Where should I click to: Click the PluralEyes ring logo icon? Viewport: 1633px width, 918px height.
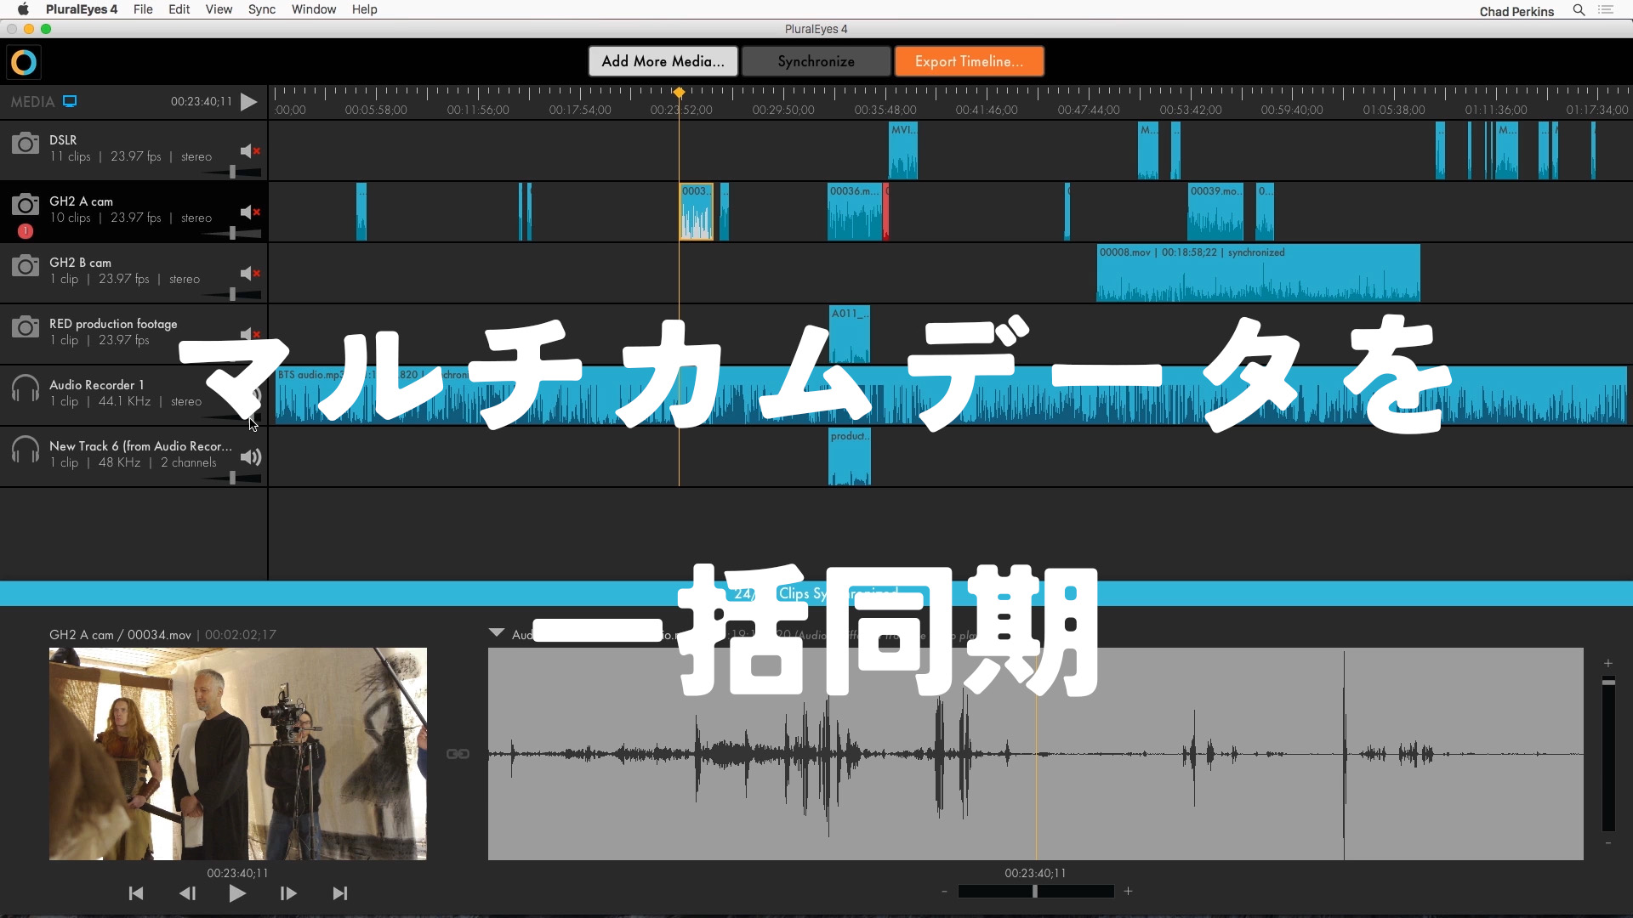click(x=24, y=62)
